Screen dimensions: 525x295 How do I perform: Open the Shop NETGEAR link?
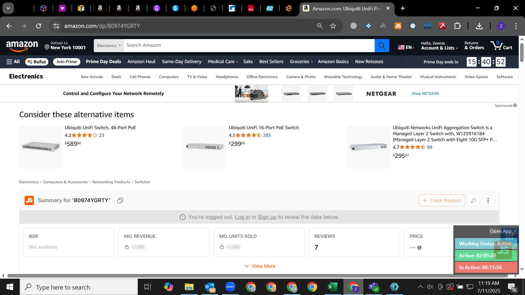pos(425,93)
